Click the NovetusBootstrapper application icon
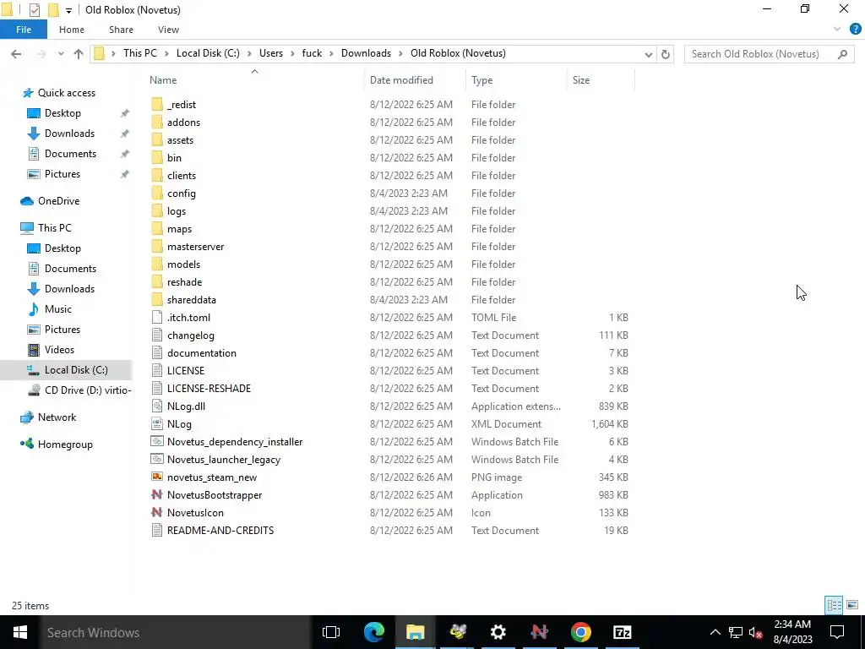 click(157, 495)
